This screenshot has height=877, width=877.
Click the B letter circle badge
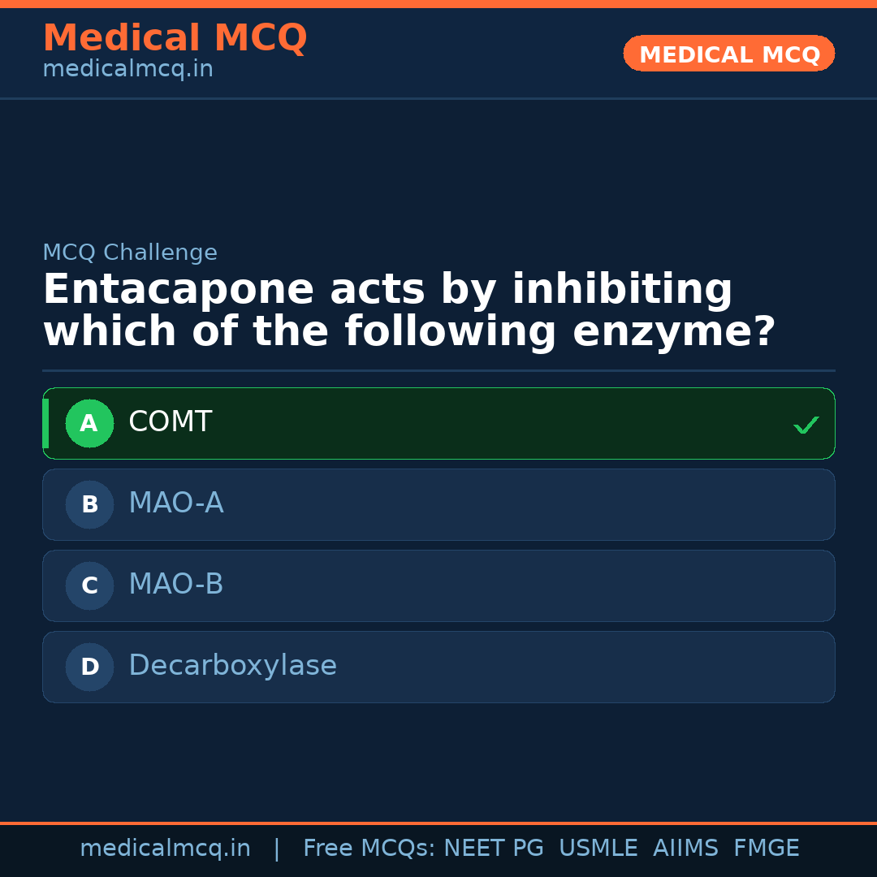89,504
